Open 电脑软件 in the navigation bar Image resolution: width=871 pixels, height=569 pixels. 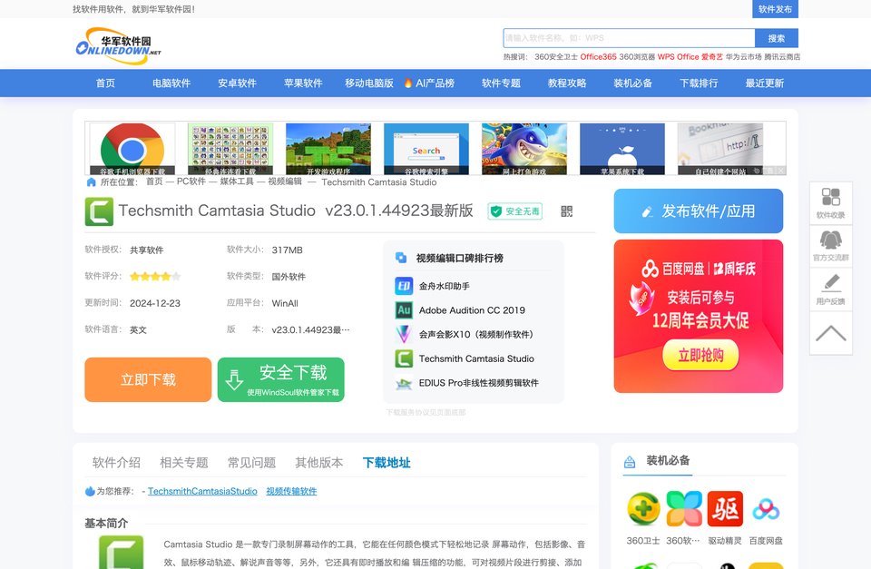click(x=171, y=83)
